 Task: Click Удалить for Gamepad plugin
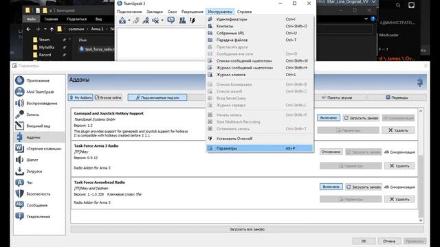pos(398,130)
